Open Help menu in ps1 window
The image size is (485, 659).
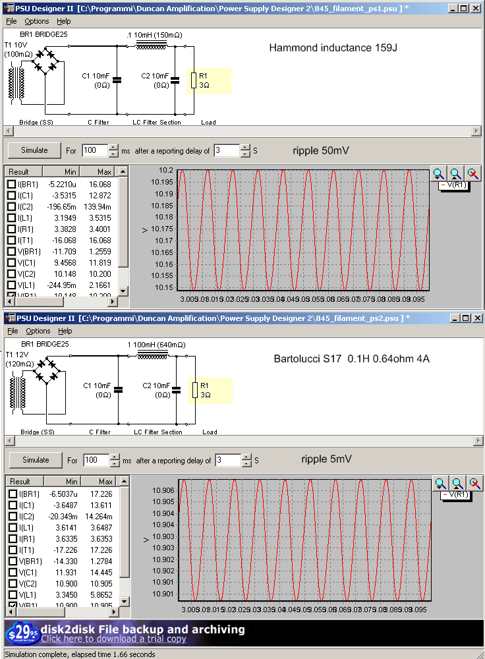63,21
